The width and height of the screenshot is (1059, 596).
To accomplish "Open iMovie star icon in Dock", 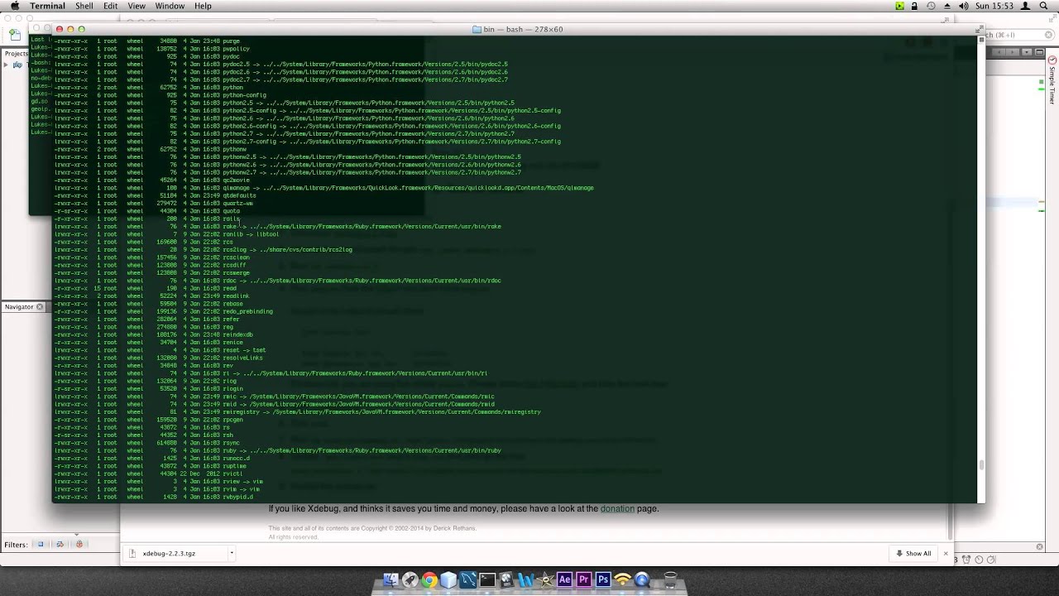I will [545, 579].
